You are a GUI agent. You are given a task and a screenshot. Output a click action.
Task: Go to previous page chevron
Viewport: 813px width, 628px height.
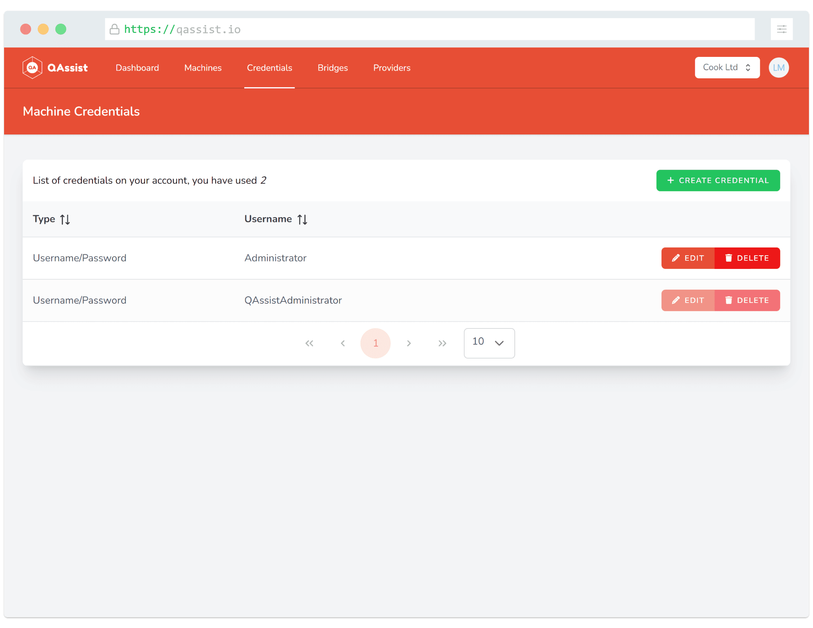click(x=343, y=343)
